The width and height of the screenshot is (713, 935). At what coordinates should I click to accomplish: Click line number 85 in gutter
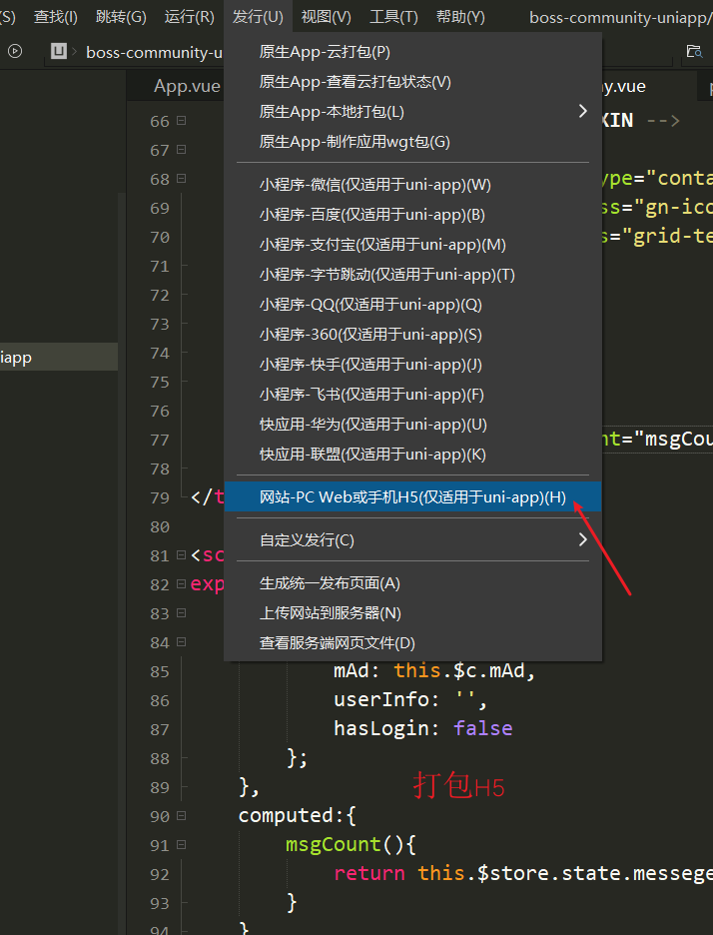tap(160, 671)
